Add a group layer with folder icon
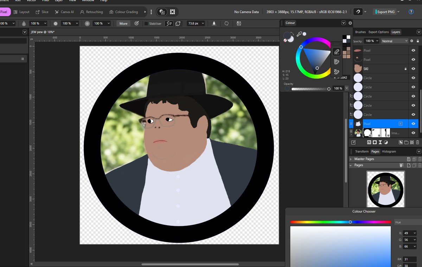The width and height of the screenshot is (422, 267). [x=406, y=142]
